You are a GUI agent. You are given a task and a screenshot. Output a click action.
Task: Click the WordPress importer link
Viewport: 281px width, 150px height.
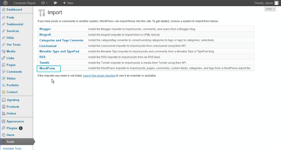tap(47, 68)
